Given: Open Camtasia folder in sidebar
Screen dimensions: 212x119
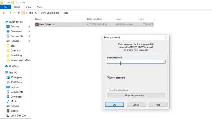Looking at the screenshot, I should [15, 51].
